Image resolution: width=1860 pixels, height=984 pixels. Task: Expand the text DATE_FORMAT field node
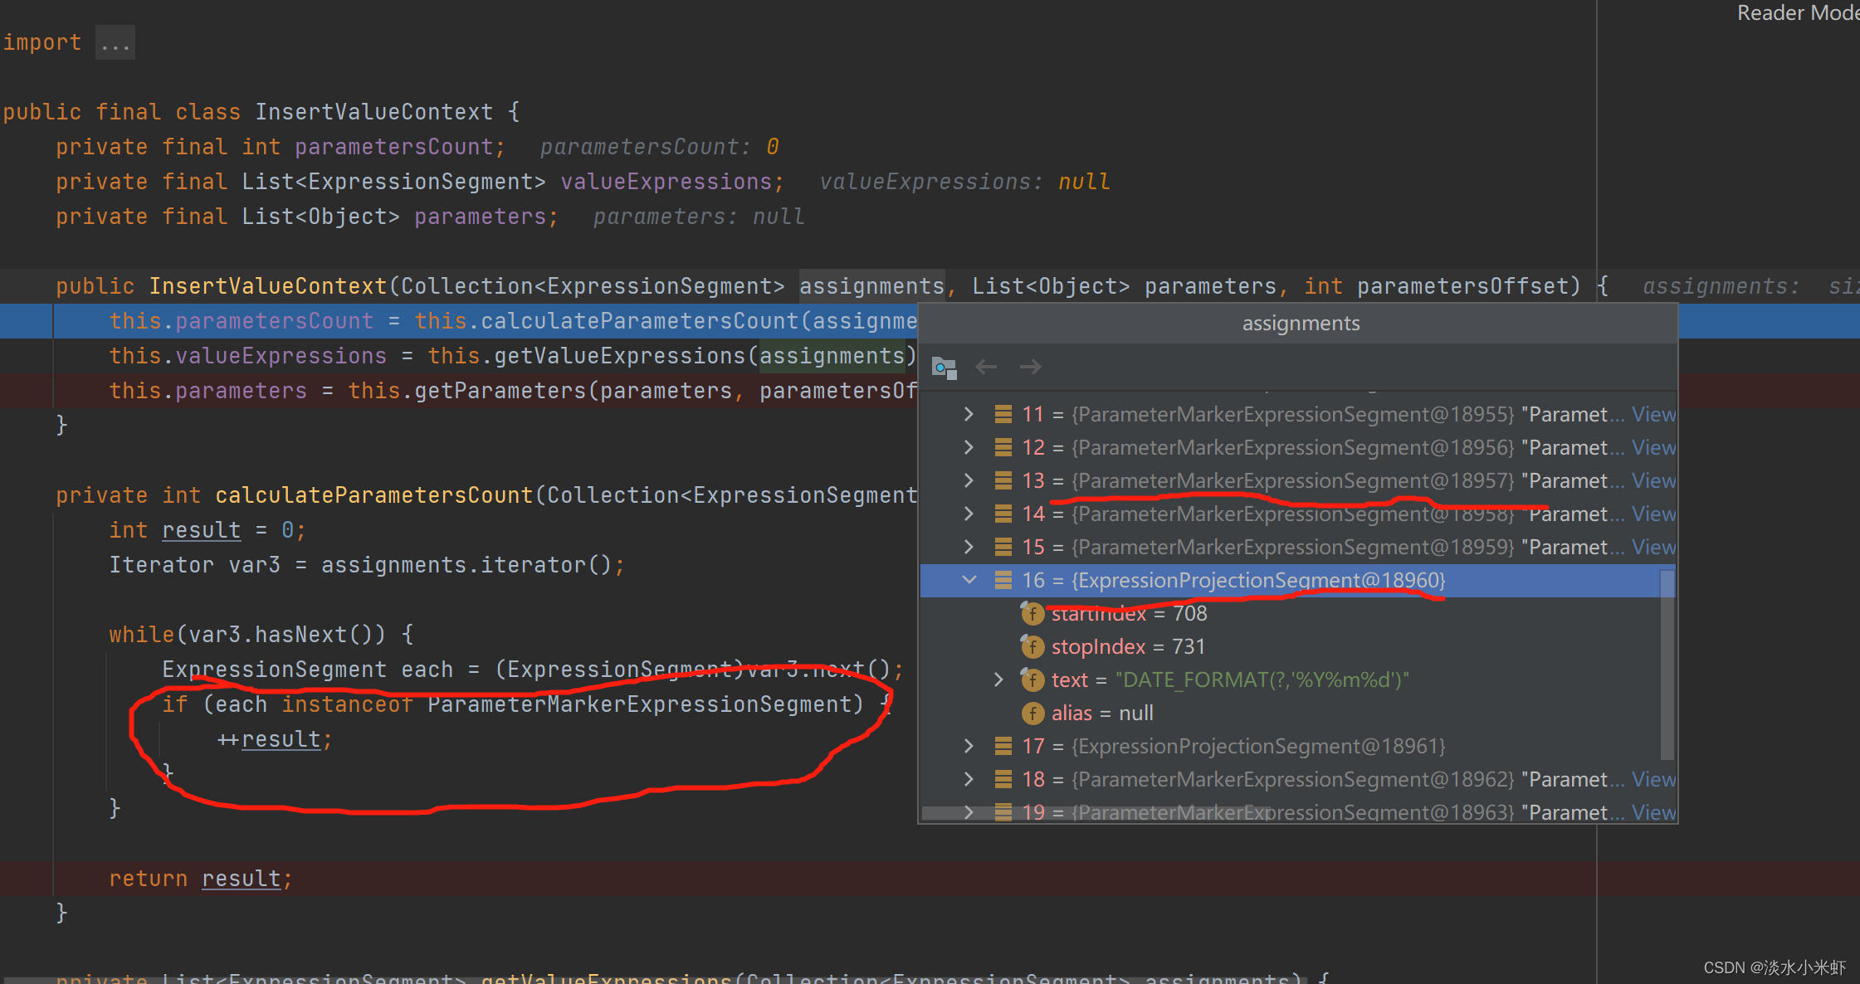click(998, 680)
